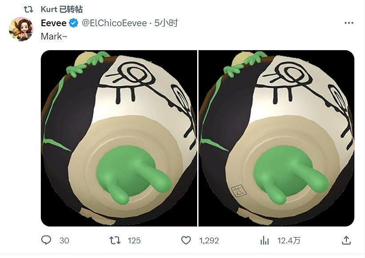The height and width of the screenshot is (258, 365).
Task: Click the reply speech bubble icon
Action: (47, 240)
